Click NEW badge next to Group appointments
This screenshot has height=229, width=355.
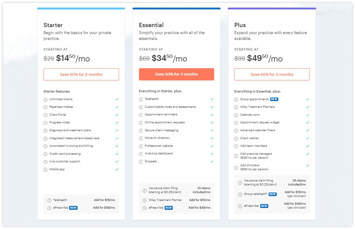click(274, 99)
